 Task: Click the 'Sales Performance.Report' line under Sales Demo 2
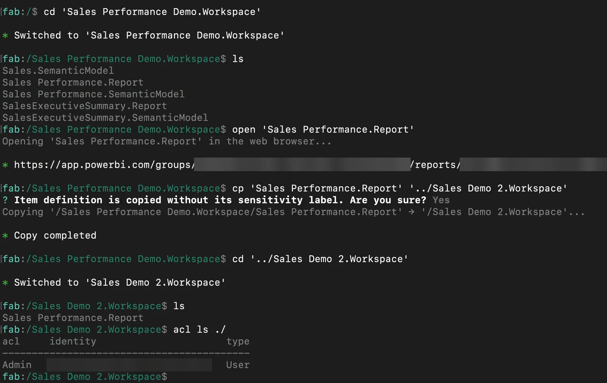click(x=73, y=317)
